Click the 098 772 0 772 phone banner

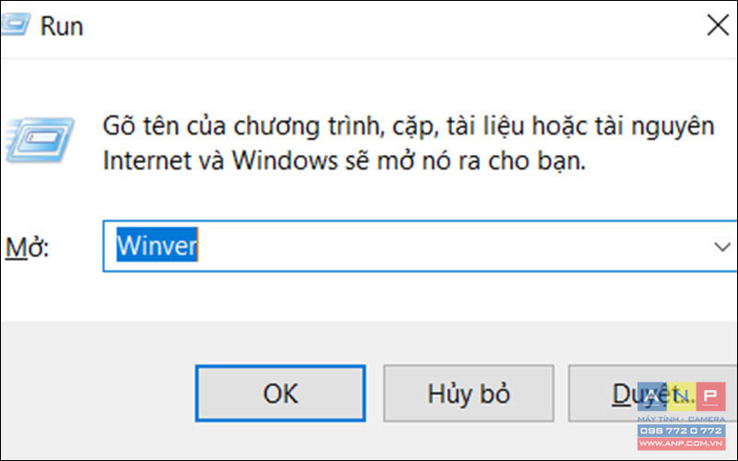click(x=681, y=431)
